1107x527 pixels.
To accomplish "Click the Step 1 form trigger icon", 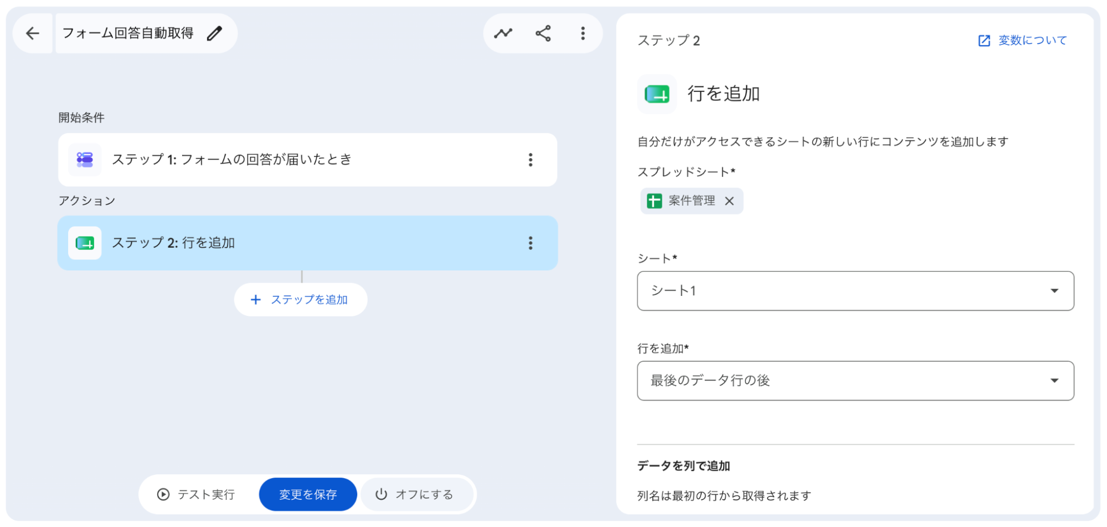I will 85,160.
